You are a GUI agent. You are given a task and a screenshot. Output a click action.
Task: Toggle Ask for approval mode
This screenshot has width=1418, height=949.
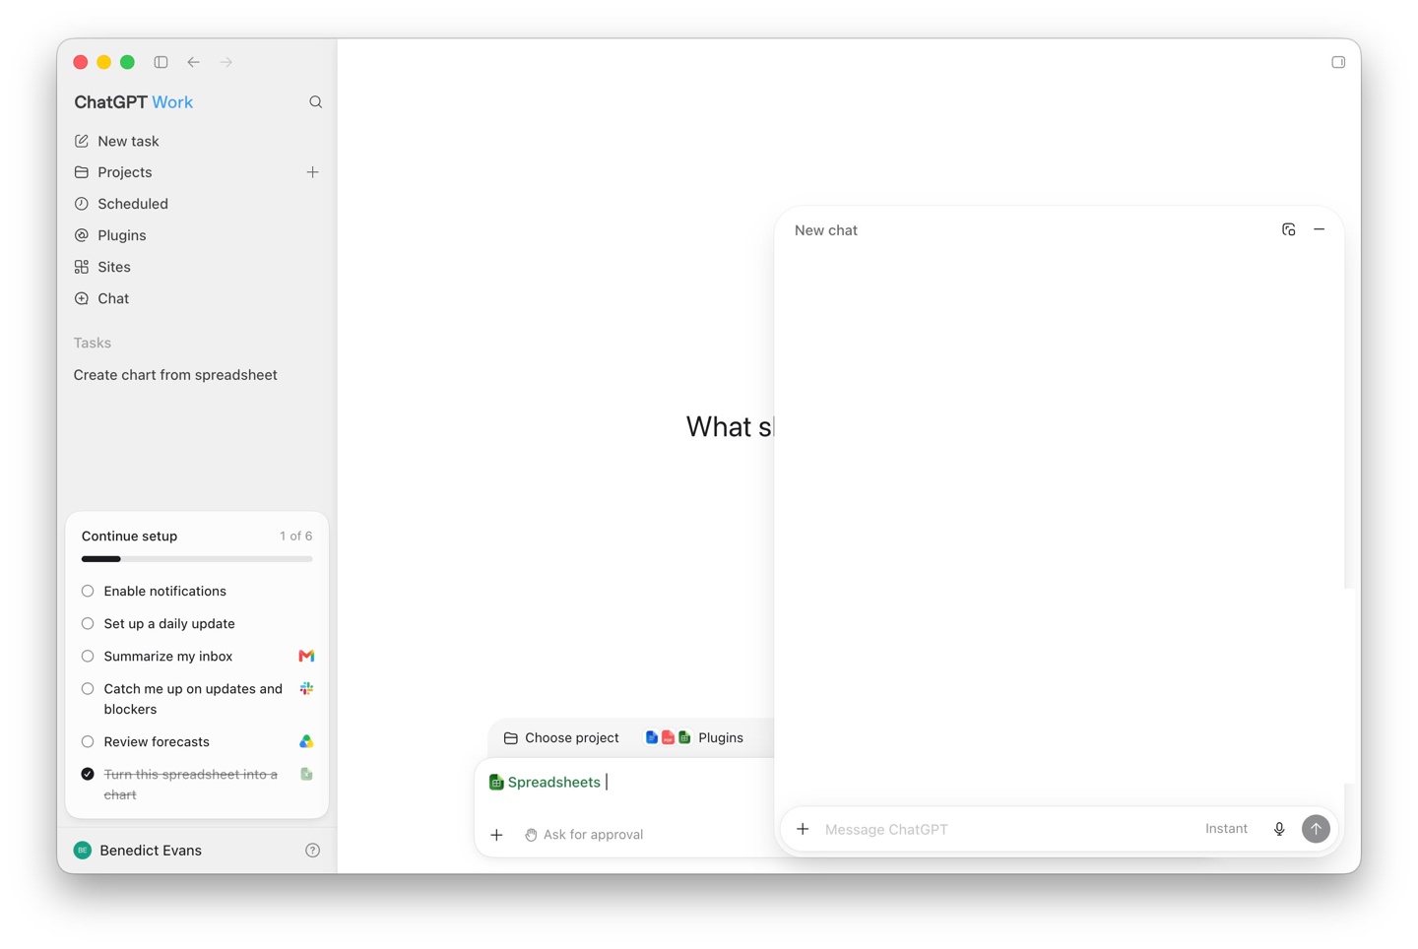(x=584, y=835)
